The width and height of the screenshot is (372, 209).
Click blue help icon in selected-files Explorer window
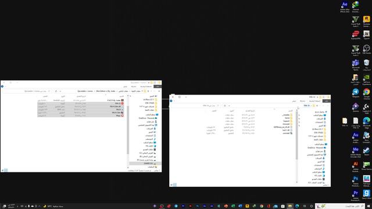pyautogui.click(x=2, y=87)
